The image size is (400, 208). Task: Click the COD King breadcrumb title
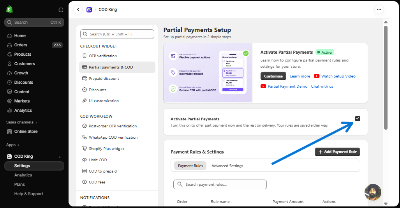107,10
